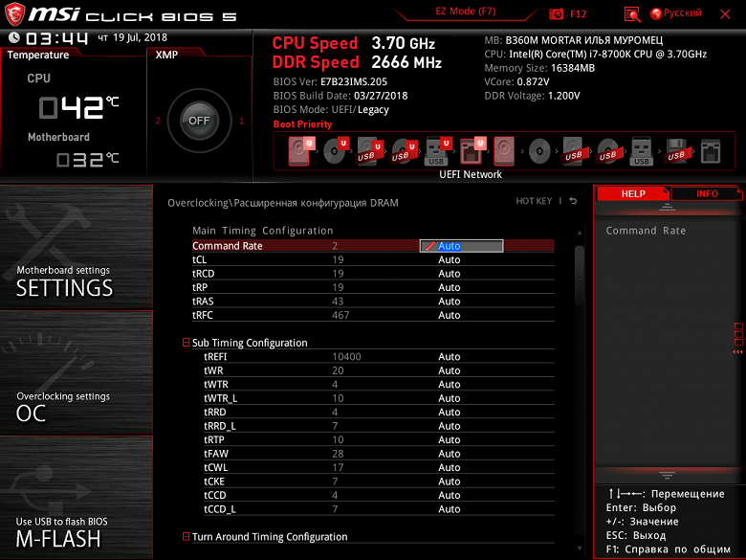
Task: Open the OC overclocking settings menu
Action: pyautogui.click(x=77, y=372)
